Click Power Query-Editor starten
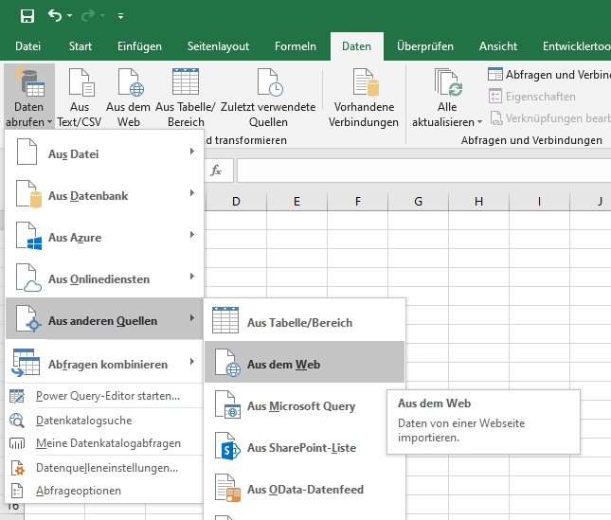Viewport: 611px width, 520px height. pyautogui.click(x=104, y=396)
